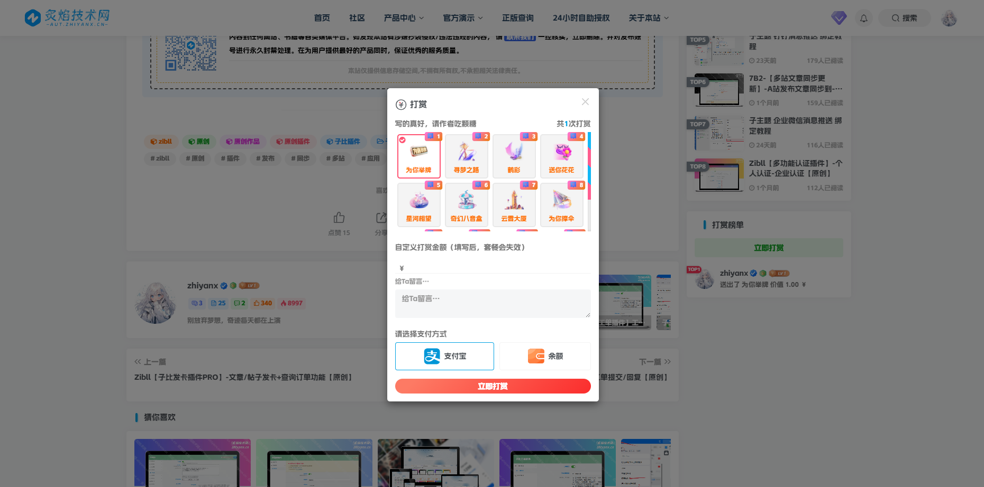The width and height of the screenshot is (984, 487).
Task: Click the 搜索 search box
Action: [x=905, y=18]
